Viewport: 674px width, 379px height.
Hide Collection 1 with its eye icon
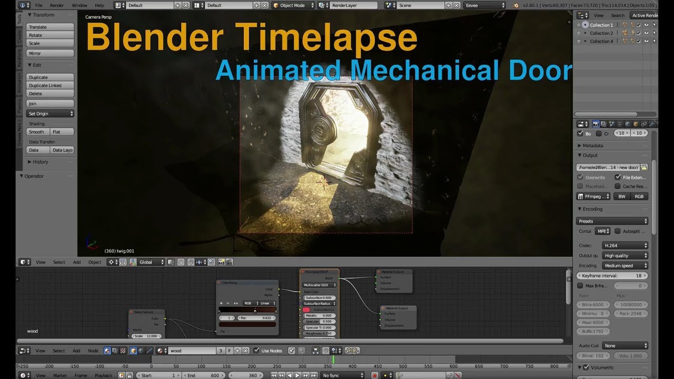tap(646, 25)
